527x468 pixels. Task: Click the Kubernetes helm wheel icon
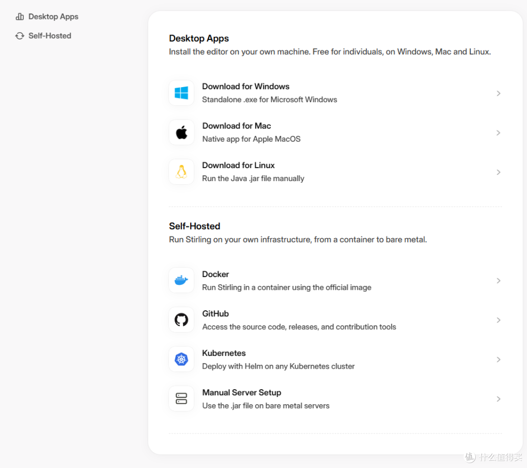tap(181, 359)
